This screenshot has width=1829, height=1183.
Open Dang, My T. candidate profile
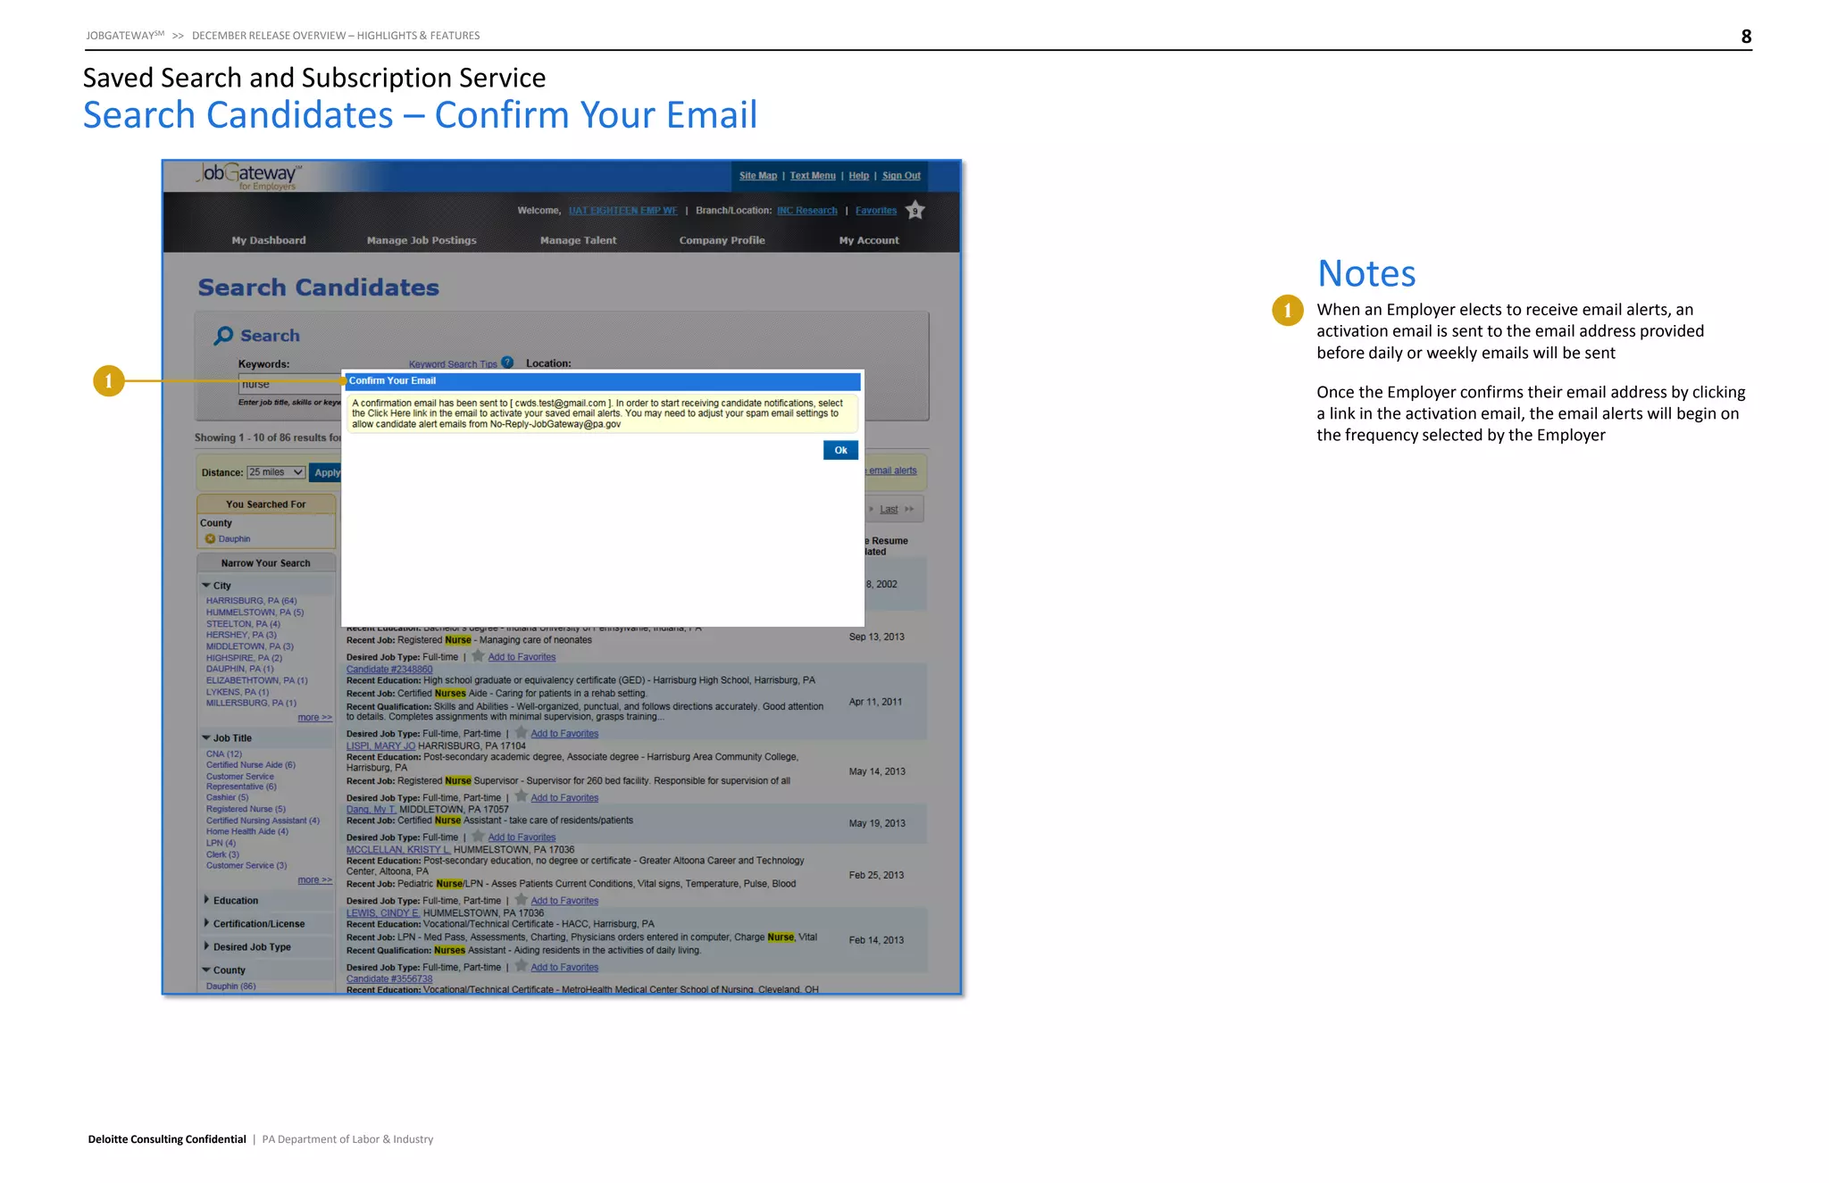coord(371,810)
